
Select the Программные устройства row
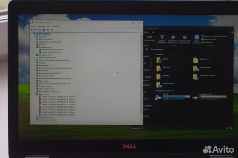point(49,91)
